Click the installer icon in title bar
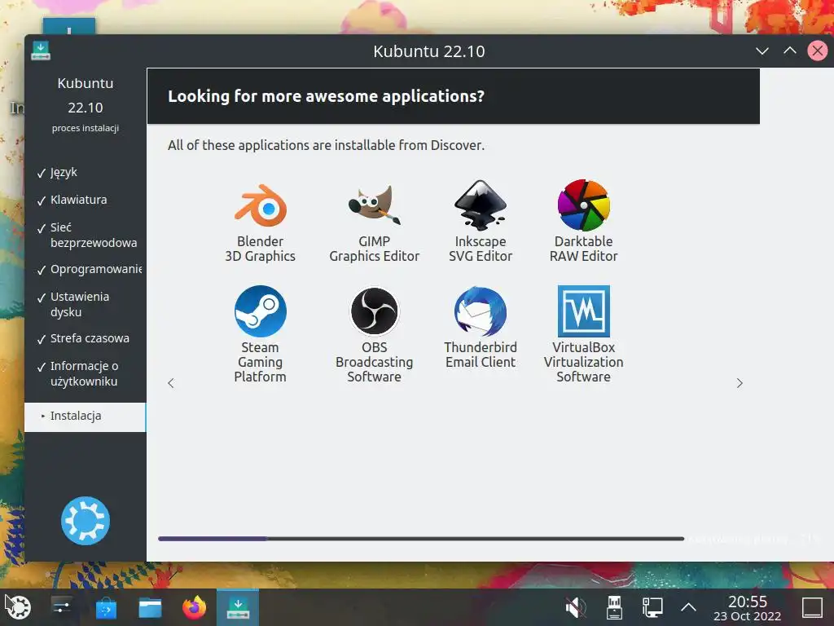This screenshot has width=834, height=626. 41,51
